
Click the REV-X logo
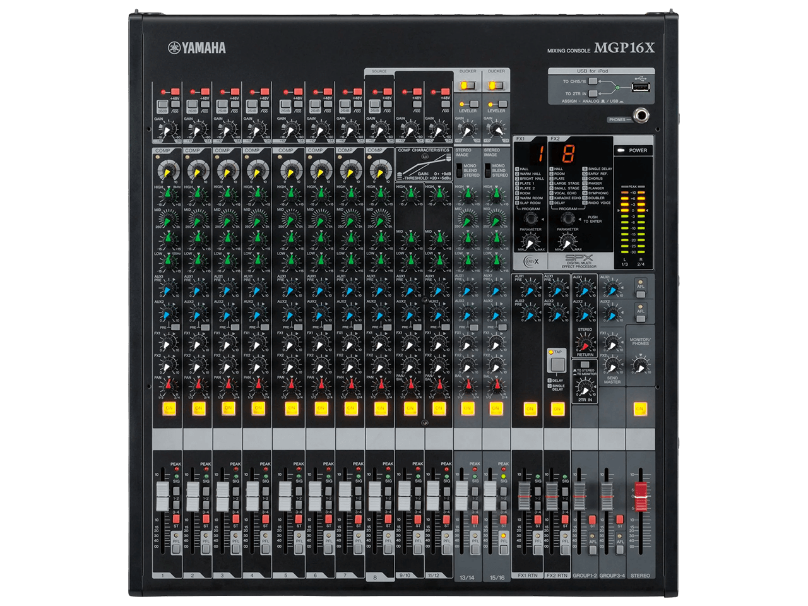pos(530,261)
